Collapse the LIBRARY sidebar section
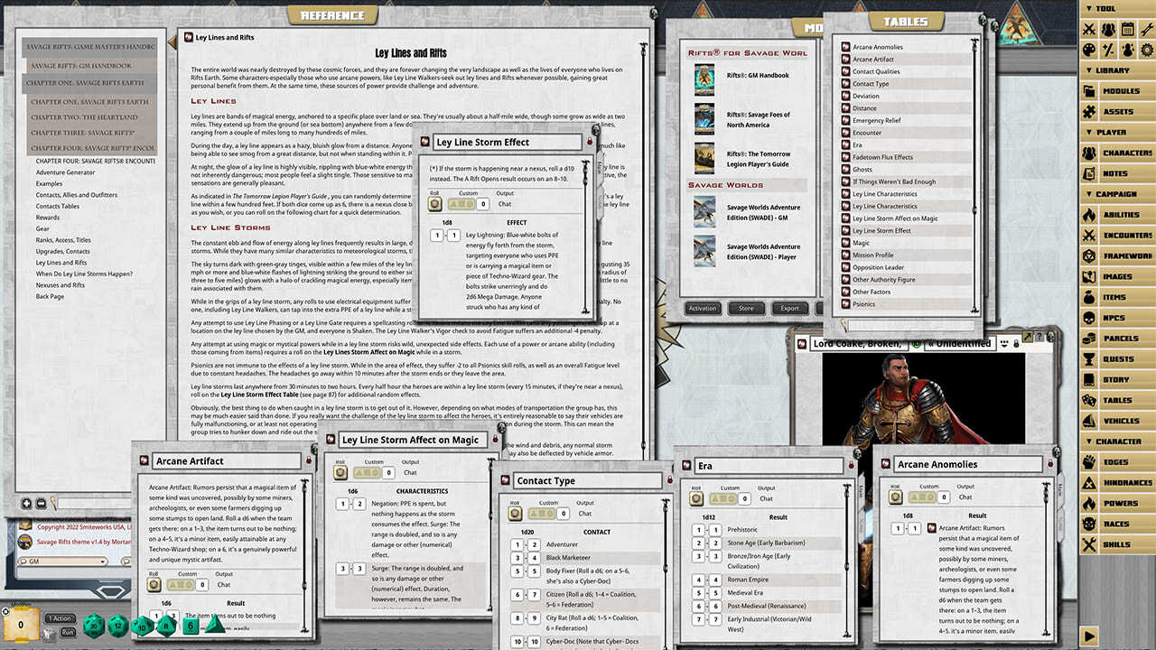 [1089, 69]
